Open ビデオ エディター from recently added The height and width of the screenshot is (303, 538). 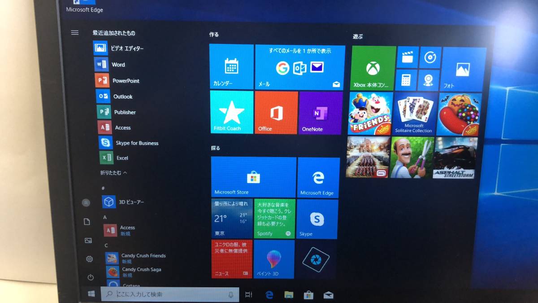point(119,48)
